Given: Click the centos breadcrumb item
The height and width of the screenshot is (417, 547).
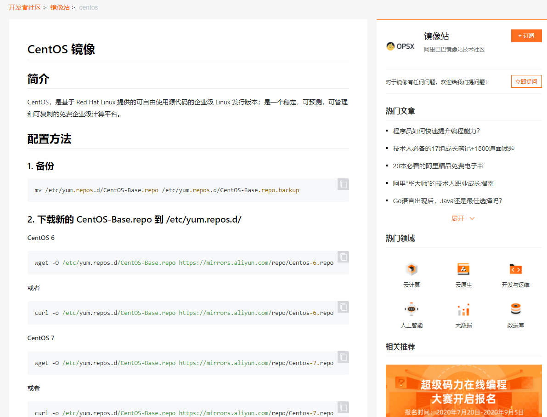Looking at the screenshot, I should [88, 7].
